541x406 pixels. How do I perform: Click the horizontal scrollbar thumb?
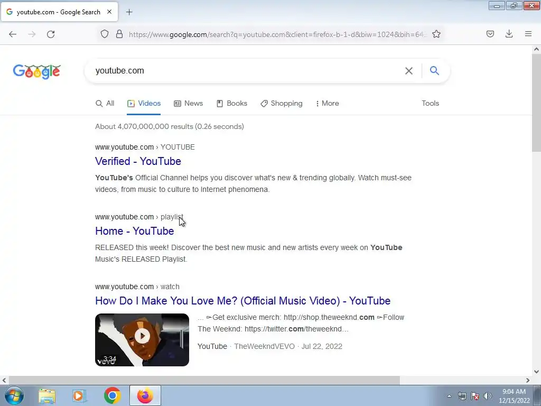point(204,380)
